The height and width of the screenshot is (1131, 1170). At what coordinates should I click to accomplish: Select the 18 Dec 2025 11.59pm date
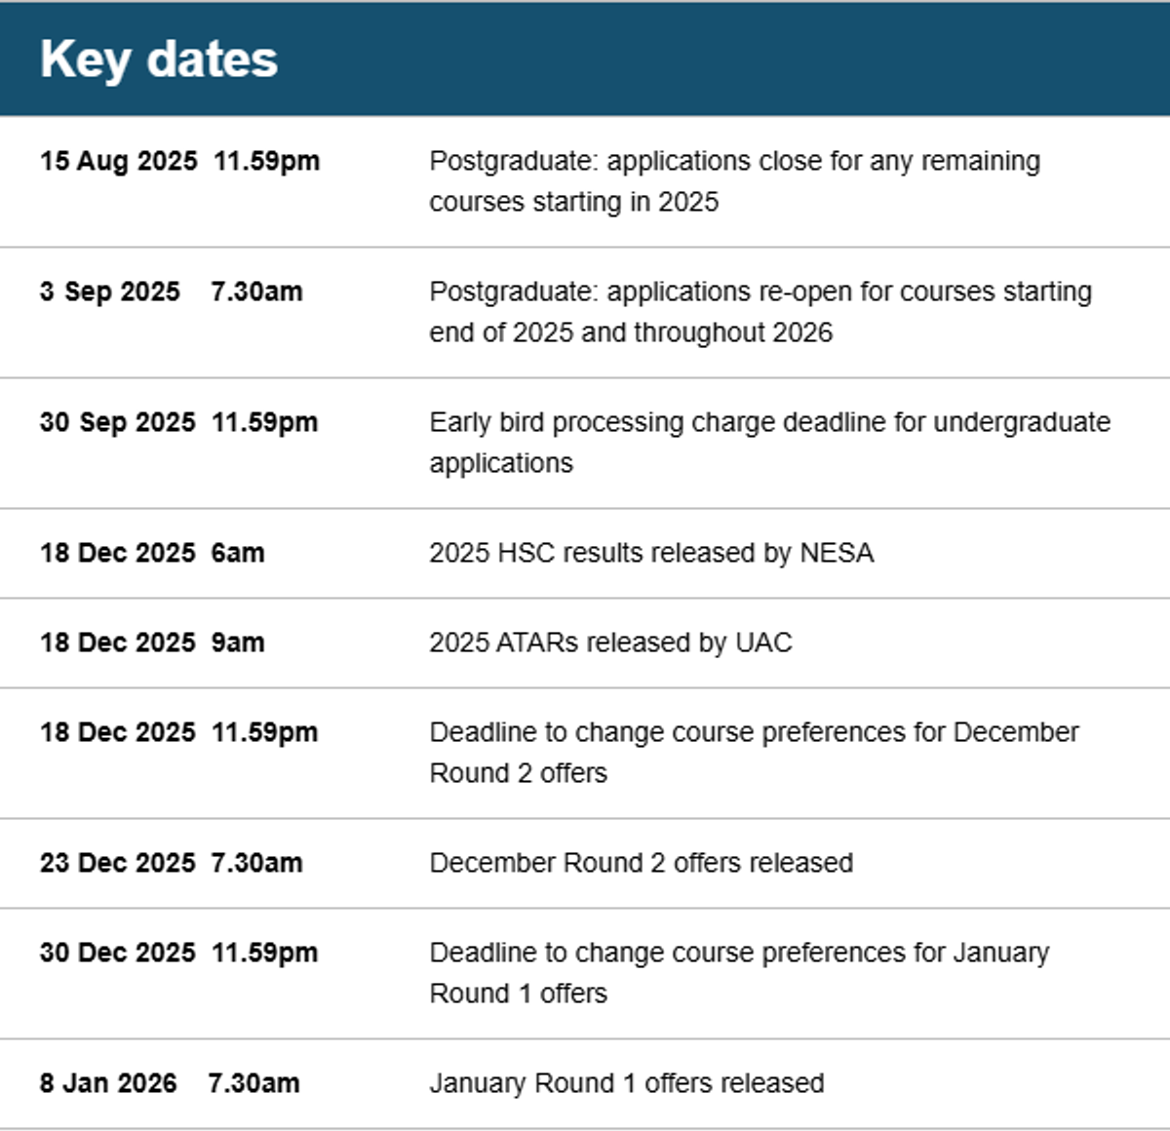pyautogui.click(x=178, y=732)
